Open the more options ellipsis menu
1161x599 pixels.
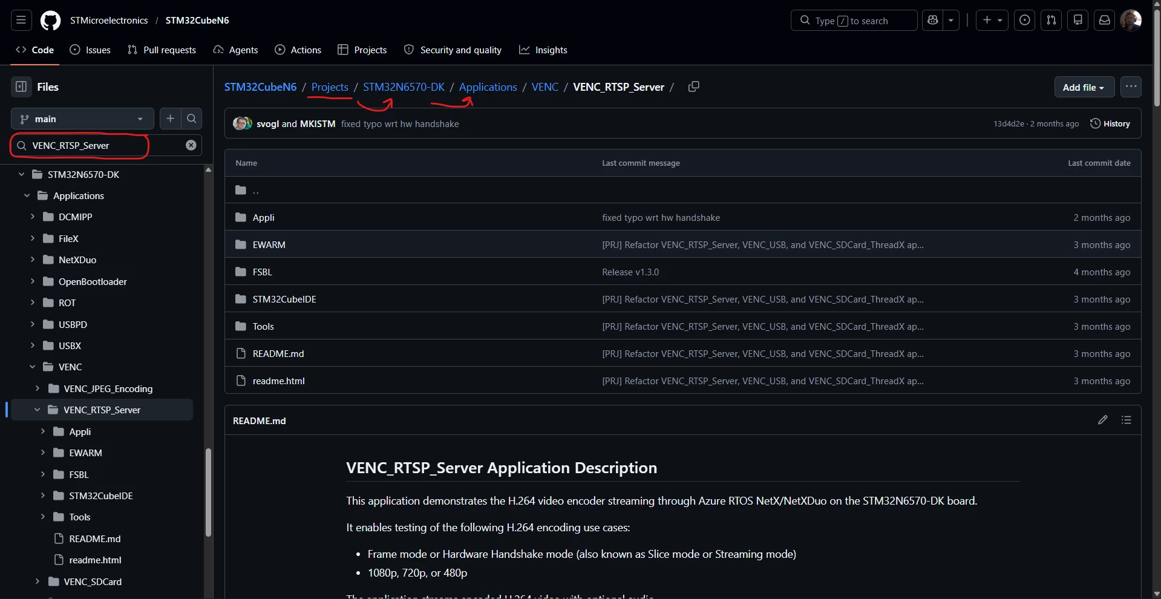tap(1131, 87)
